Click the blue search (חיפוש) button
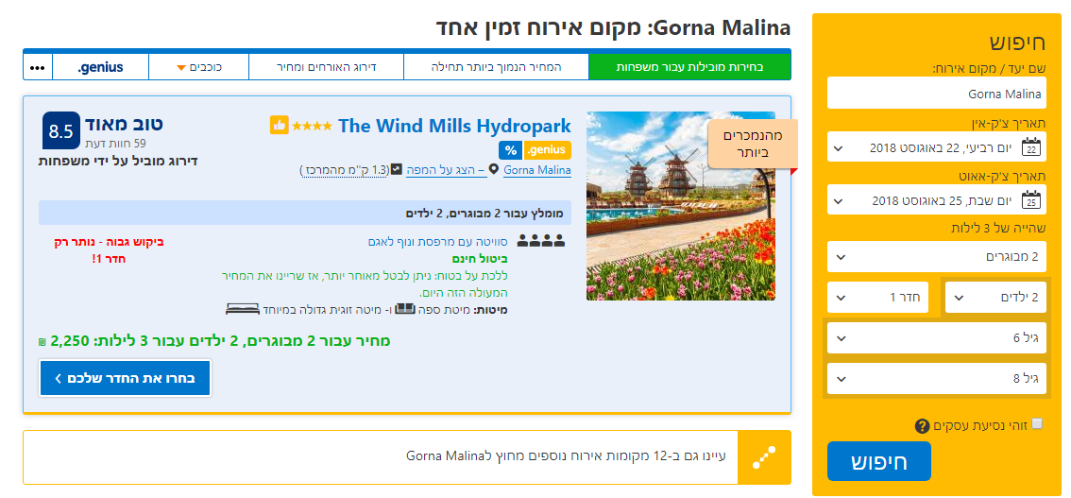This screenshot has height=498, width=1071. tap(879, 461)
